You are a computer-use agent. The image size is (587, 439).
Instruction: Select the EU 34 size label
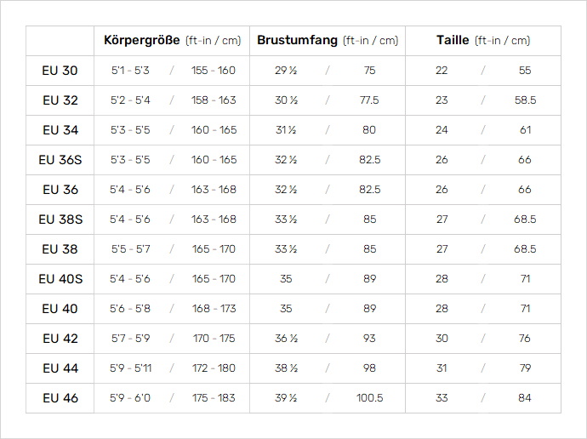[x=60, y=130]
